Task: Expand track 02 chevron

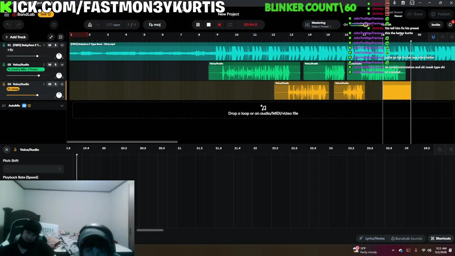Action: click(62, 65)
